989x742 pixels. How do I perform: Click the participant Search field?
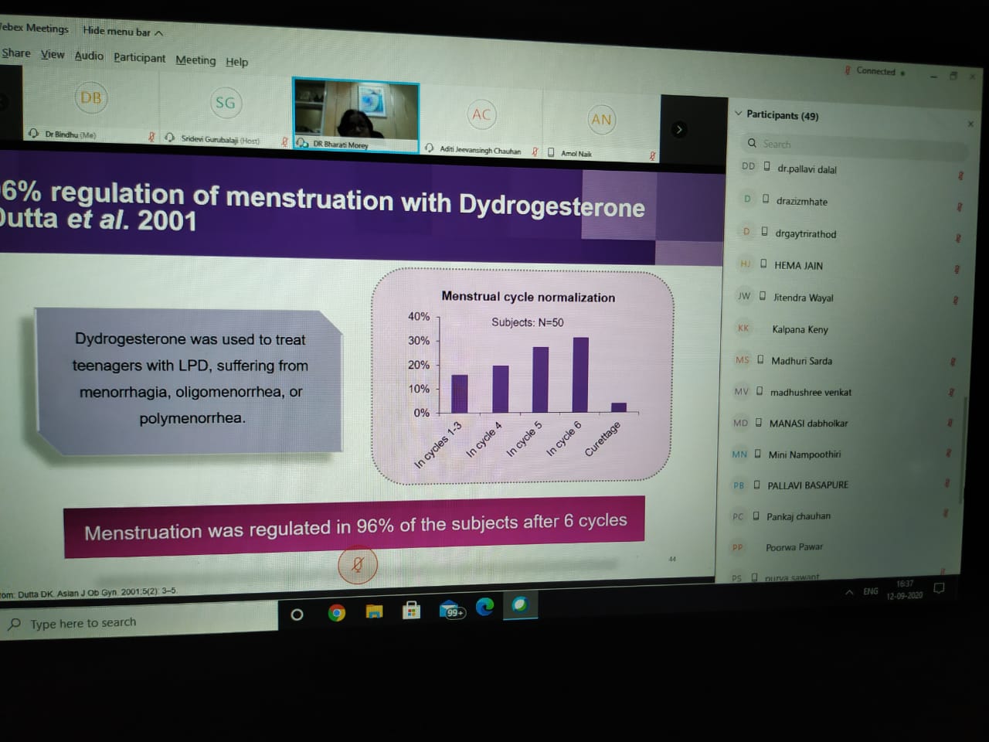click(850, 145)
